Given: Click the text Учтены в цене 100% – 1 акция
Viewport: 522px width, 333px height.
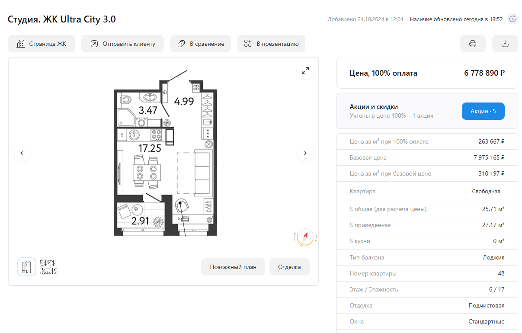Looking at the screenshot, I should coord(391,115).
